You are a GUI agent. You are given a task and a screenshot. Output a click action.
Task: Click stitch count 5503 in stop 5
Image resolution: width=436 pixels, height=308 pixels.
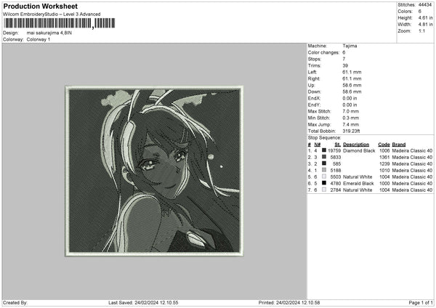(336, 177)
